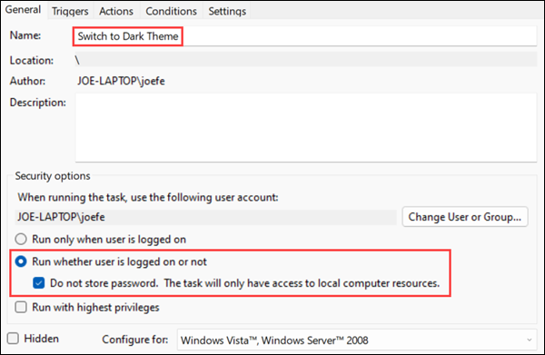Open the Actions tab

click(x=115, y=11)
